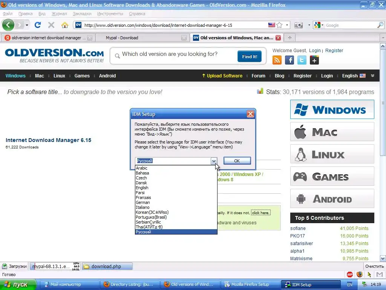Click the Register link beside Welcome Guest
The image size is (386, 290).
(334, 50)
